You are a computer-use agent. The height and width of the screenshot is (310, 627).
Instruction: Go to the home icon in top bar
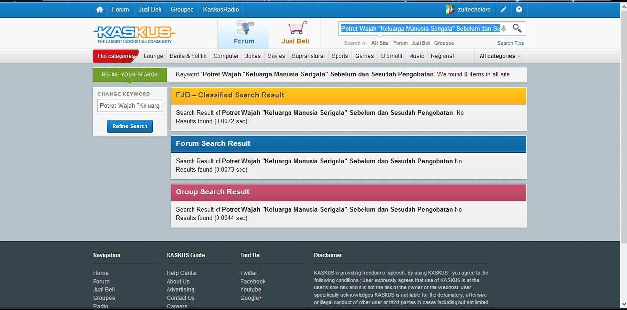click(100, 9)
